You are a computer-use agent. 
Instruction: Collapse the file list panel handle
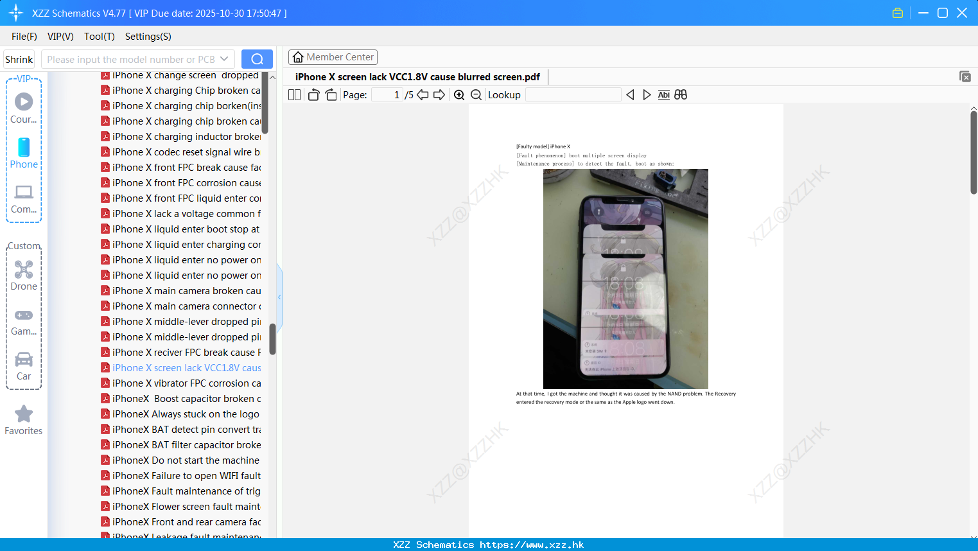click(x=279, y=297)
